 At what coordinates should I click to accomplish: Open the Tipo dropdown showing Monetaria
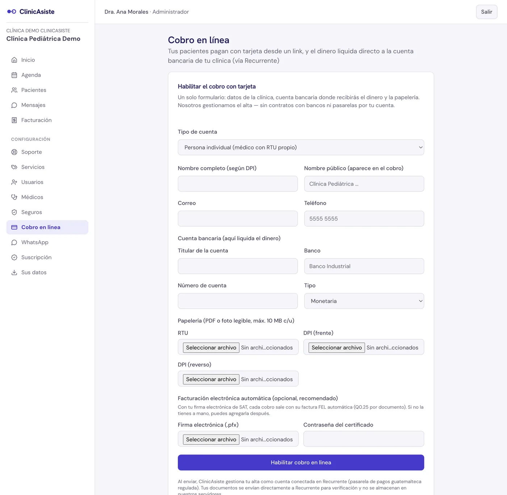364,301
